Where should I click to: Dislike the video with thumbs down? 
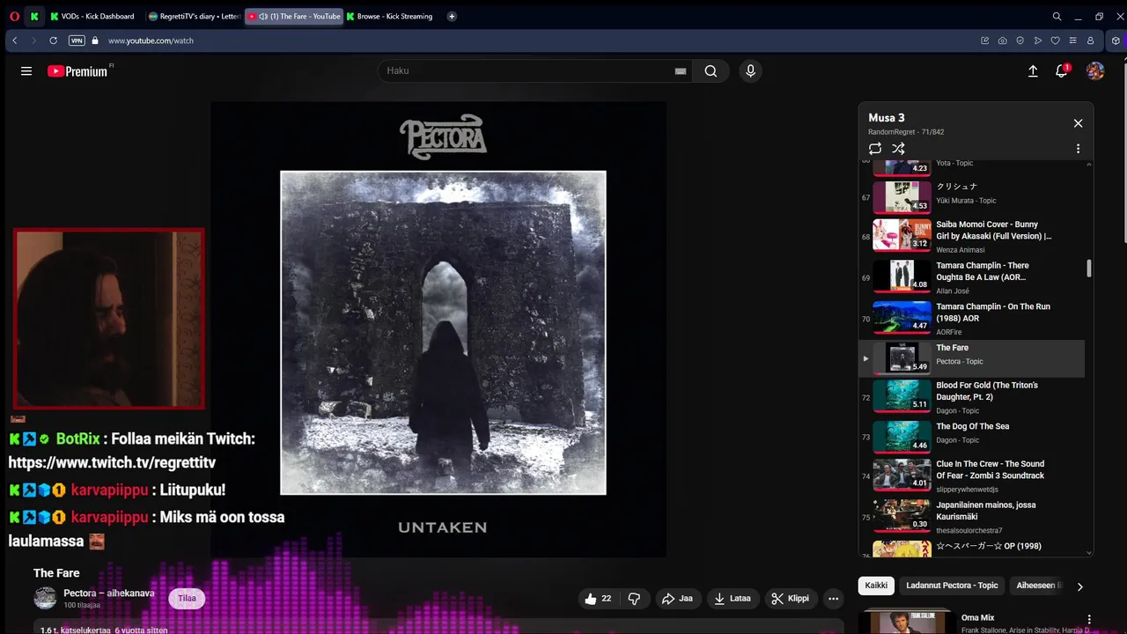click(x=634, y=599)
